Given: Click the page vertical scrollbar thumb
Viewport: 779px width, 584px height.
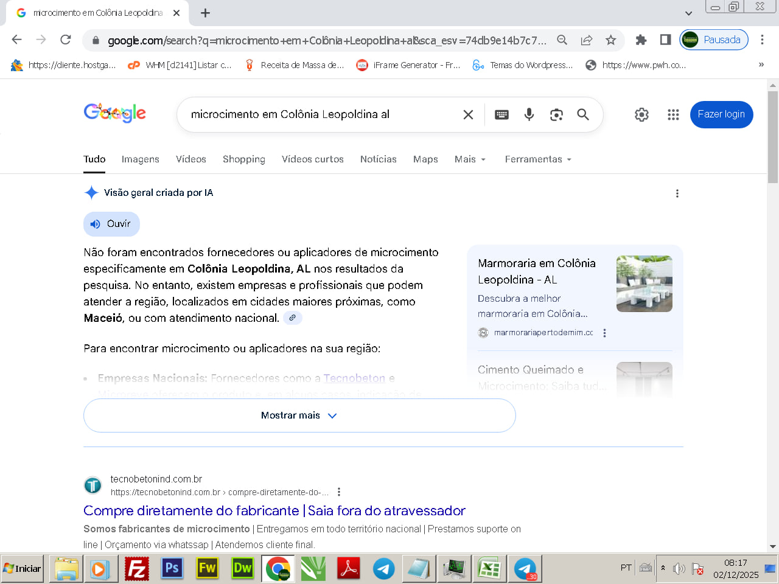Looking at the screenshot, I should [x=773, y=137].
